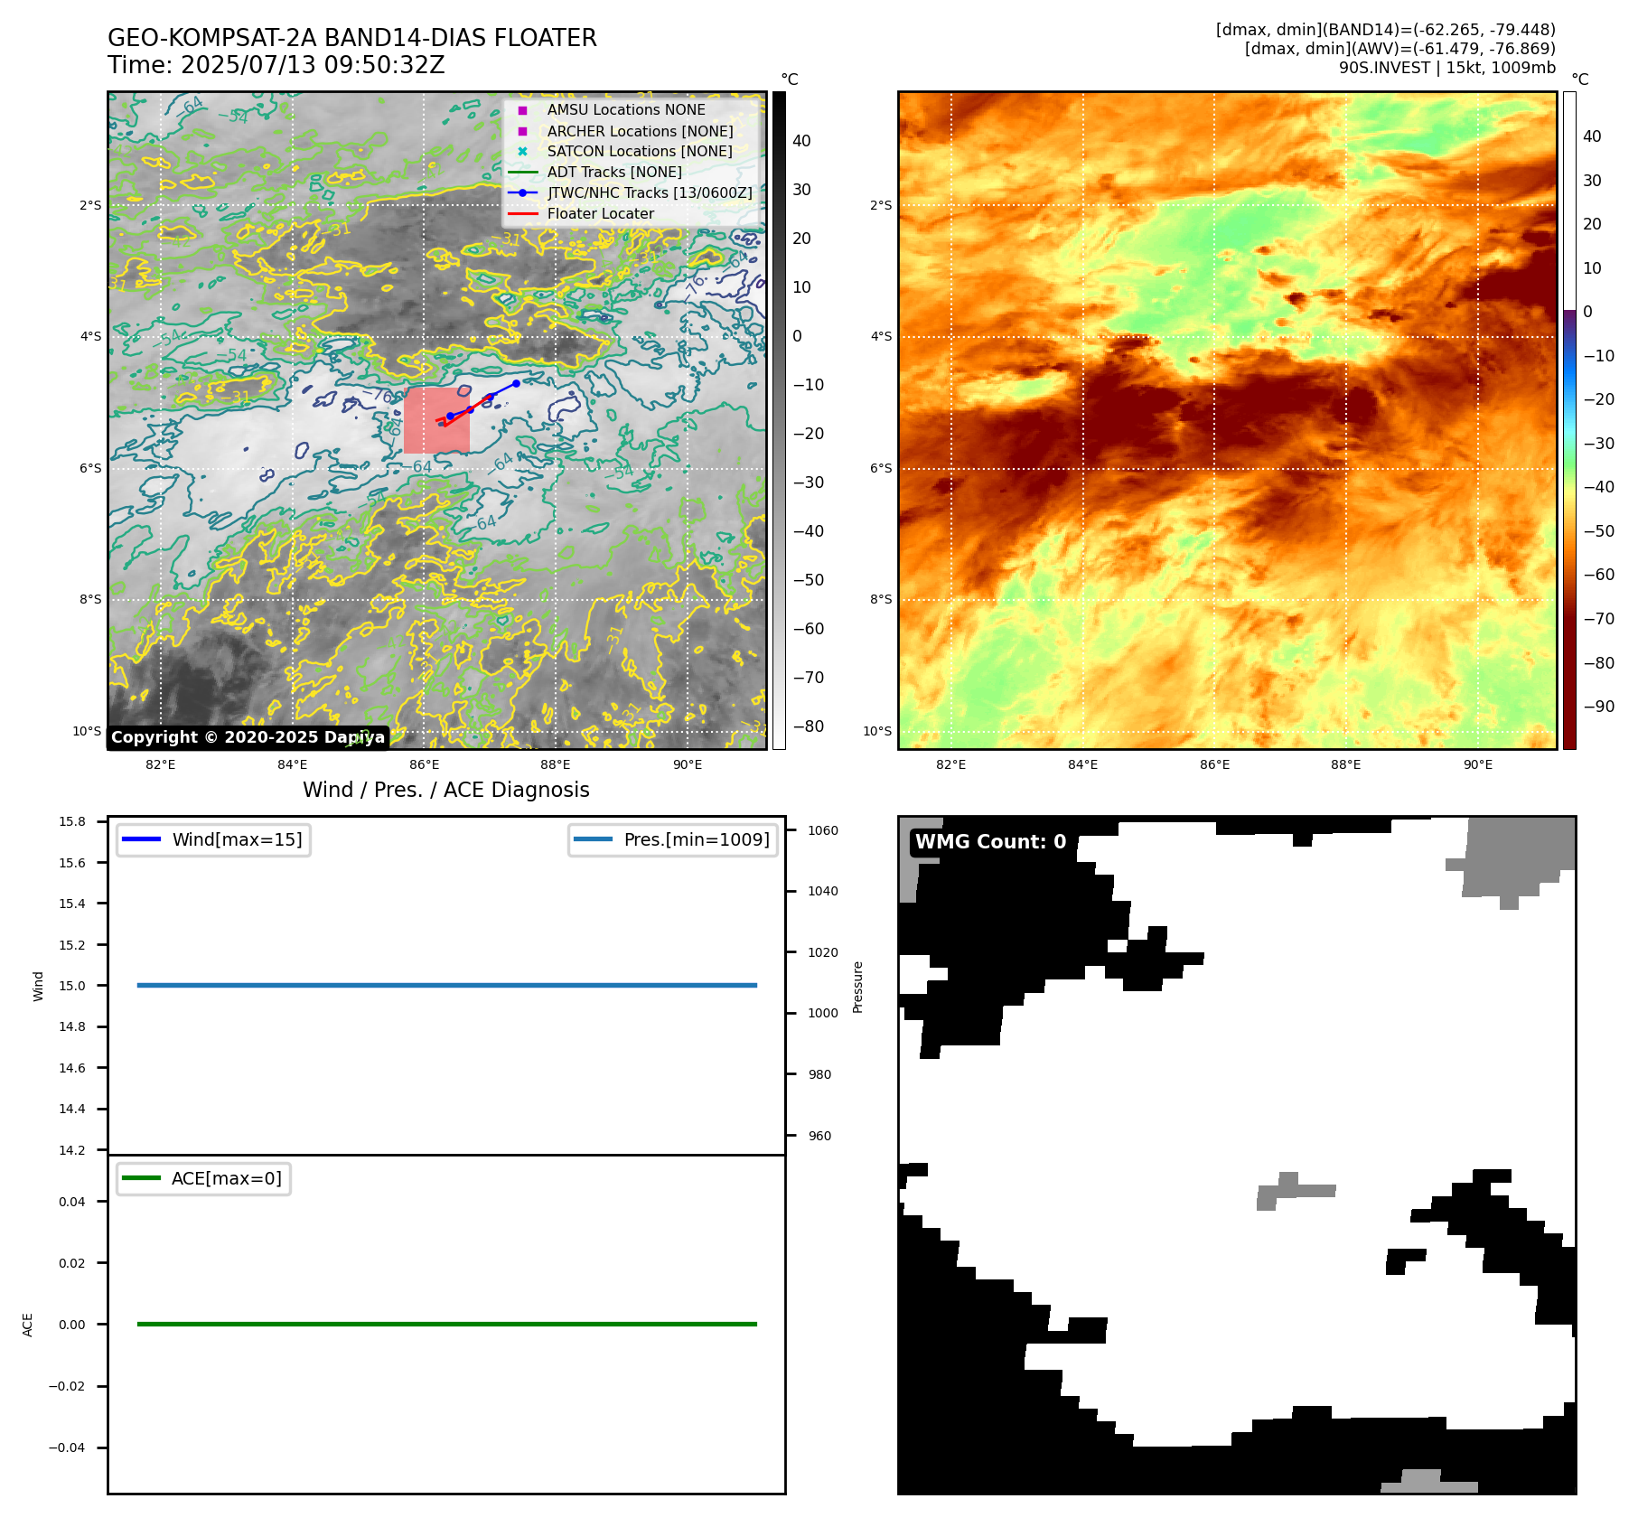Click the 1060 pressure tick label
This screenshot has width=1638, height=1527.
point(823,830)
